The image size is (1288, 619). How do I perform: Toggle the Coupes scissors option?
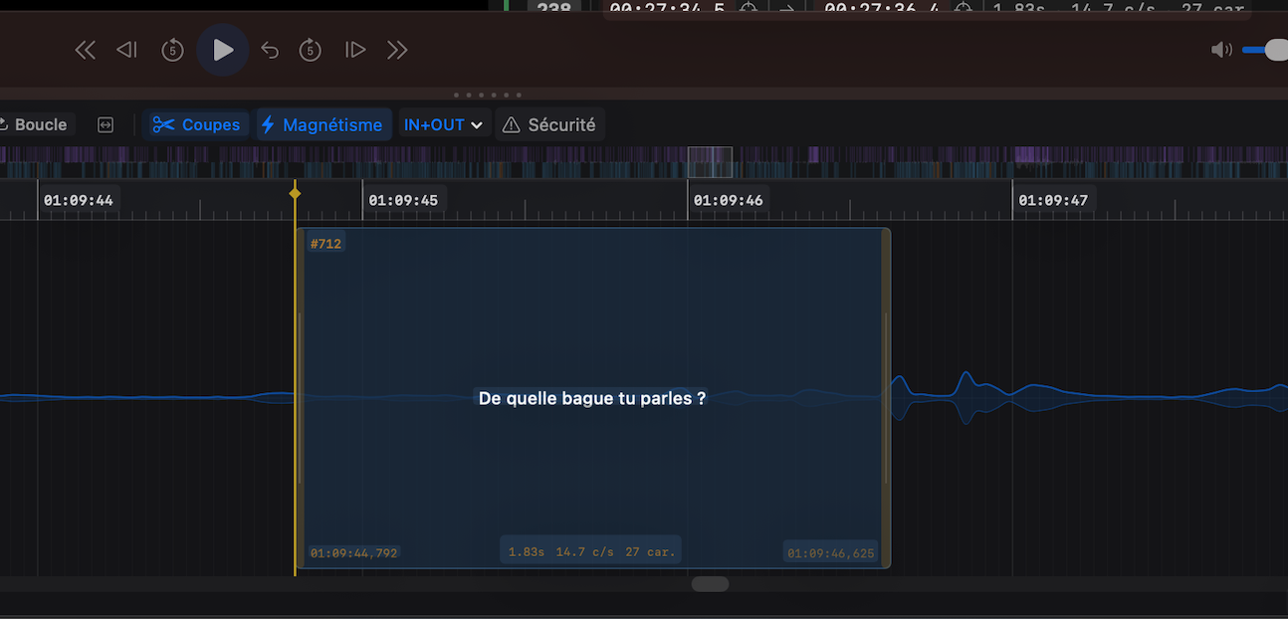coord(196,124)
